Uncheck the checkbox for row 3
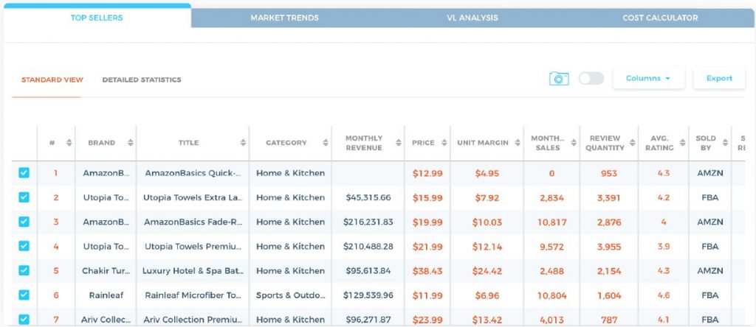Viewport: 756px width, 327px height. pos(24,222)
